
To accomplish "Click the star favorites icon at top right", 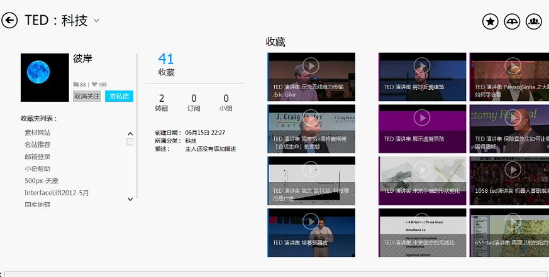I will point(490,22).
